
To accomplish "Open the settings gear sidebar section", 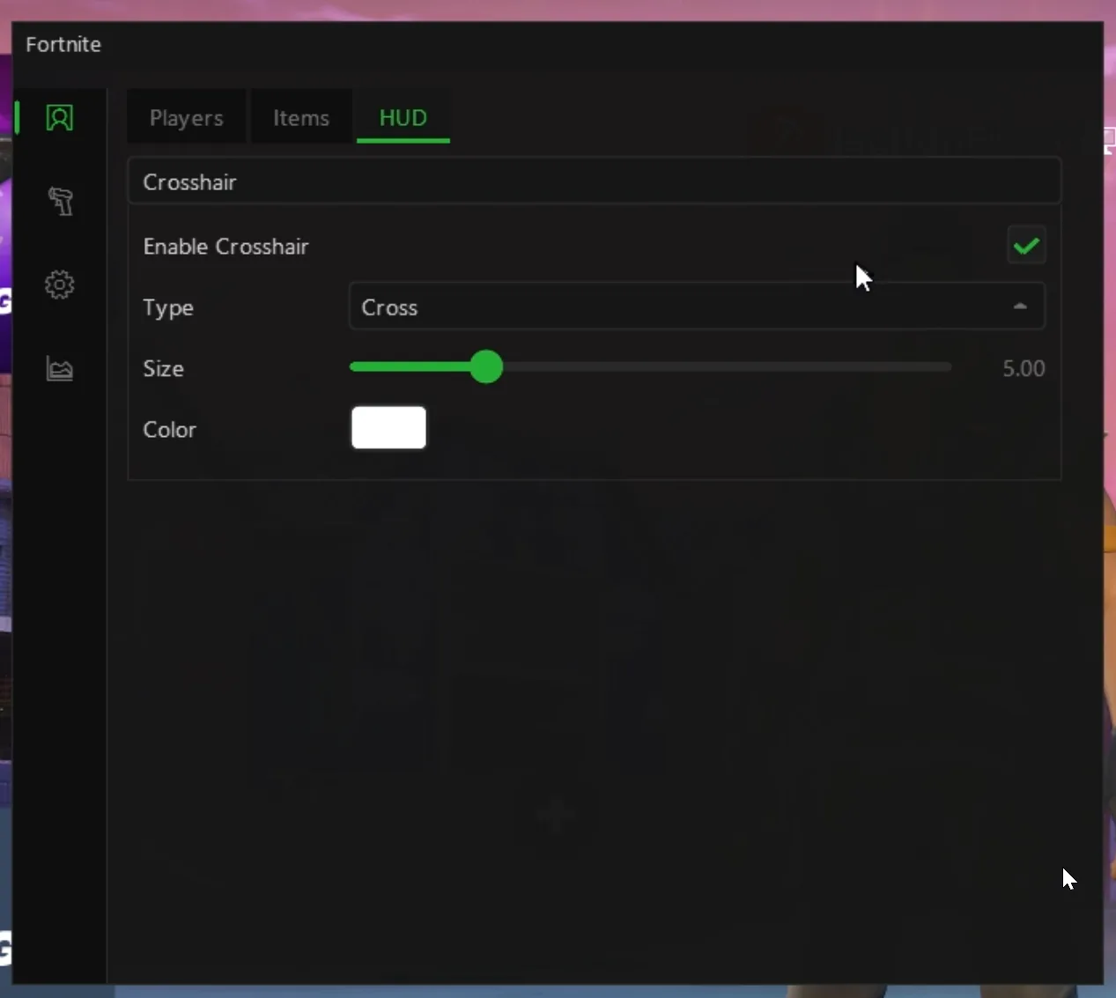I will (x=60, y=285).
